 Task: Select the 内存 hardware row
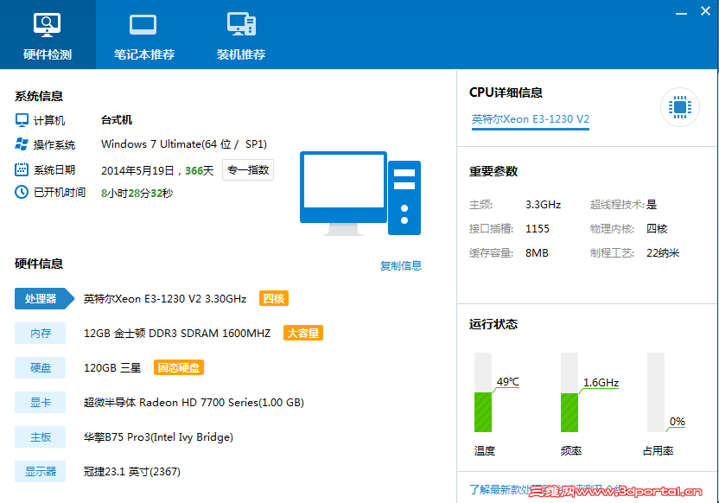(x=40, y=333)
